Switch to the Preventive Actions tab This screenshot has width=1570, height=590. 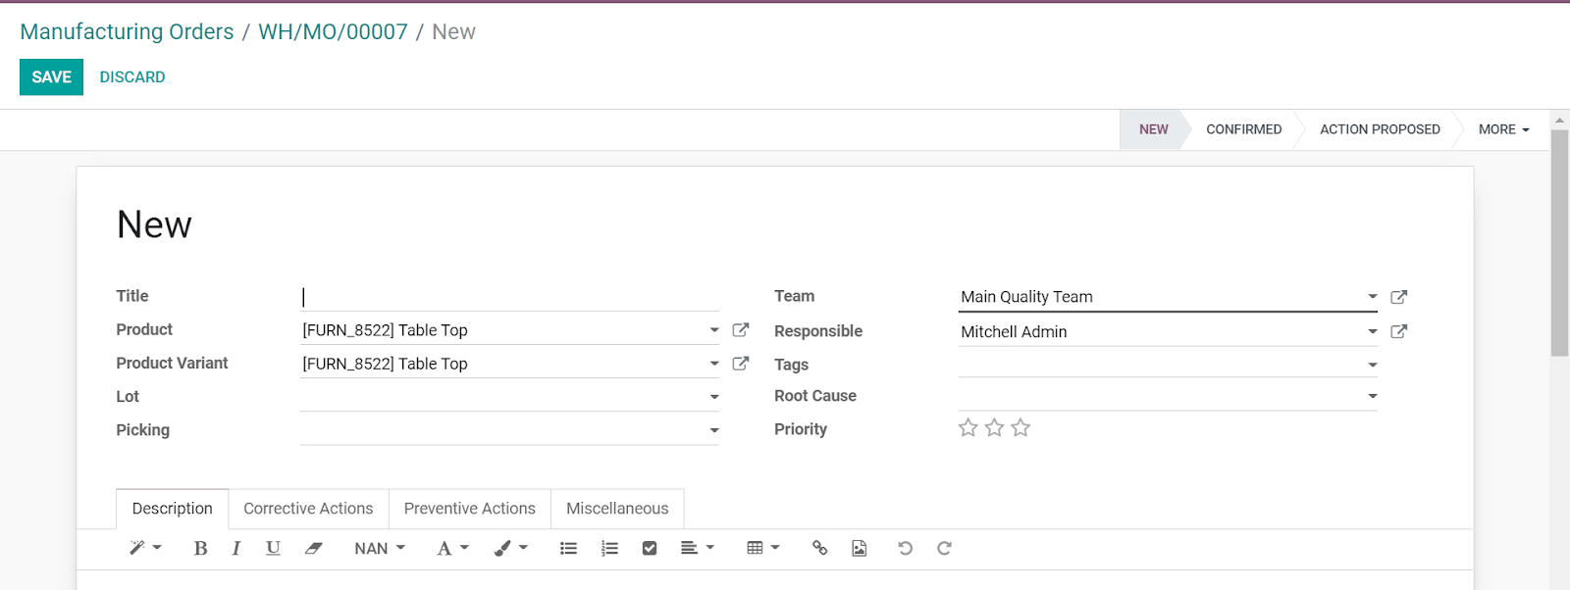click(x=470, y=509)
